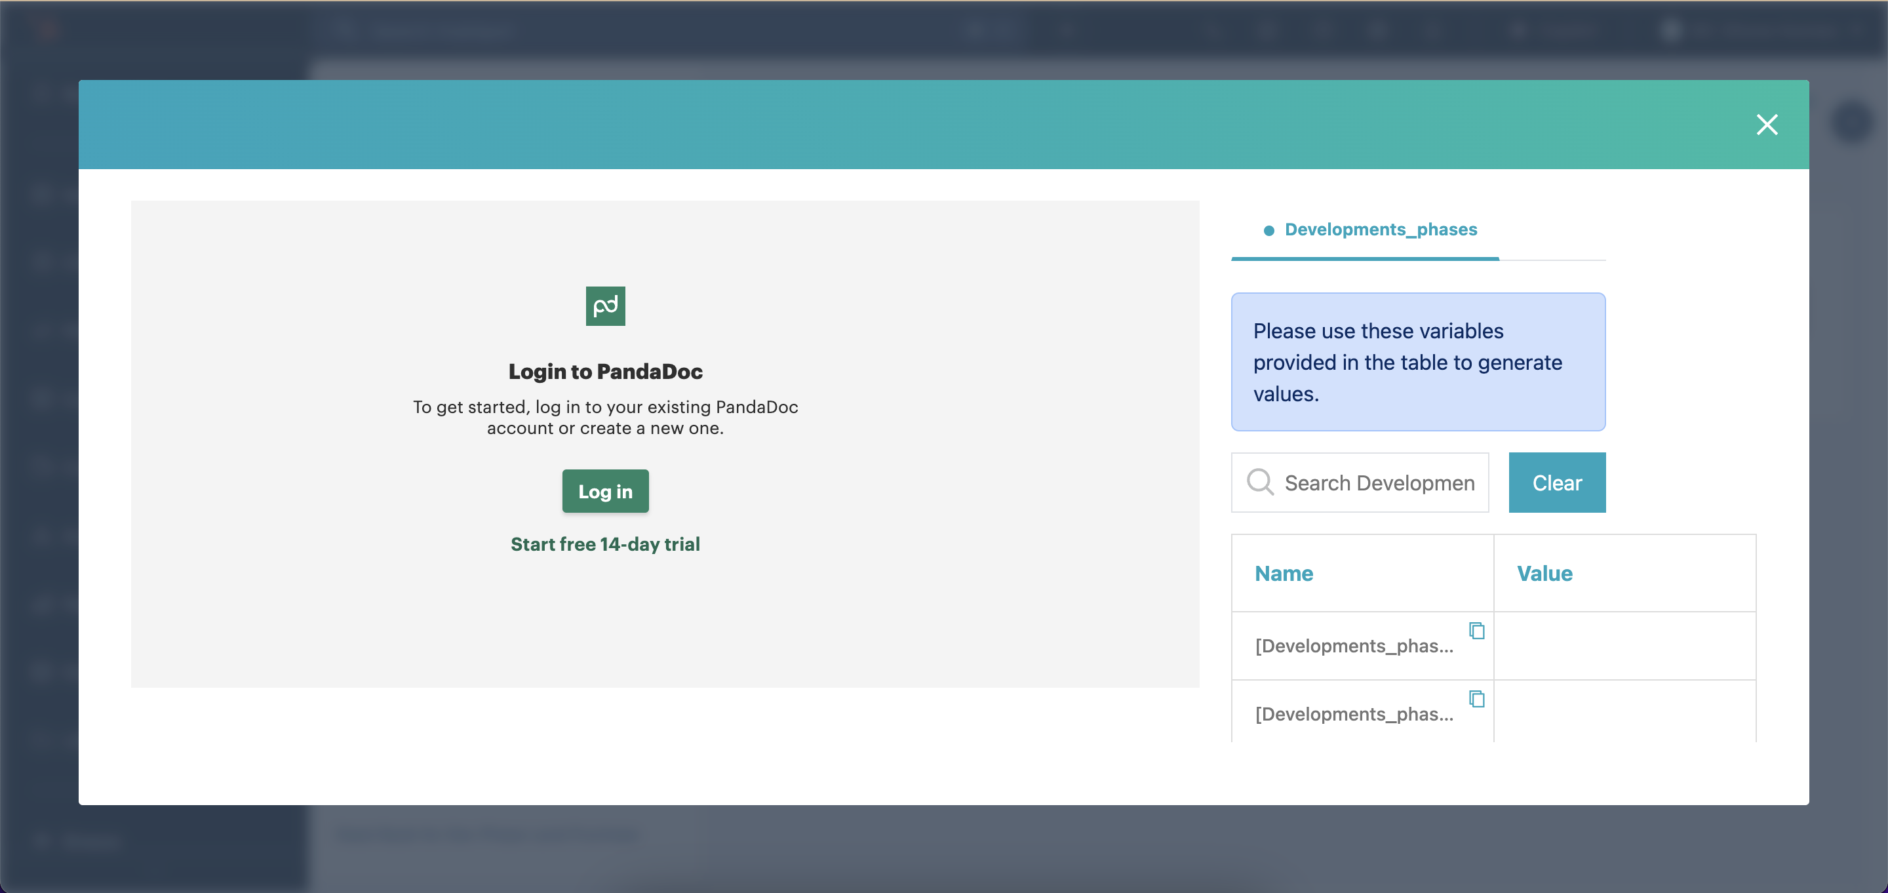Click the Name column header

(x=1284, y=573)
